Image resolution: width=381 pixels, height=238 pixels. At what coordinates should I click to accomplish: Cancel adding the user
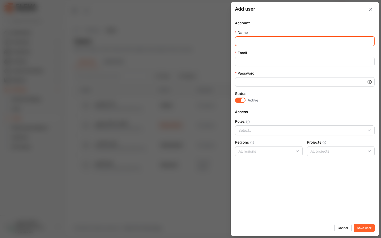343,228
